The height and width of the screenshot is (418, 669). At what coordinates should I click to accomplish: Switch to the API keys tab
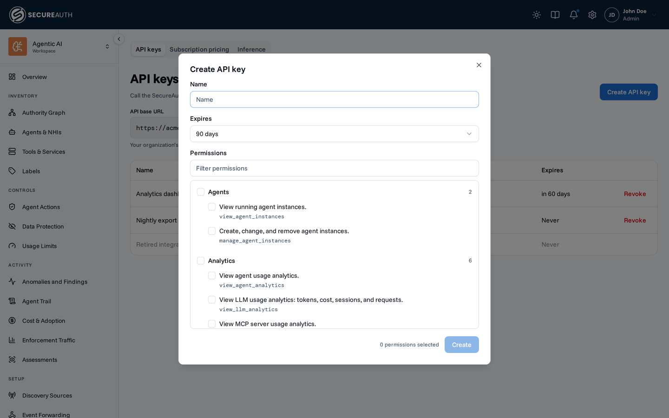coord(148,49)
